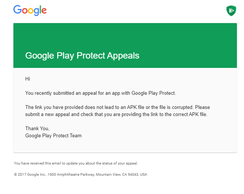Click "Mountain View, CA 94043, USA" in footer
The height and width of the screenshot is (194, 244).
click(x=121, y=175)
